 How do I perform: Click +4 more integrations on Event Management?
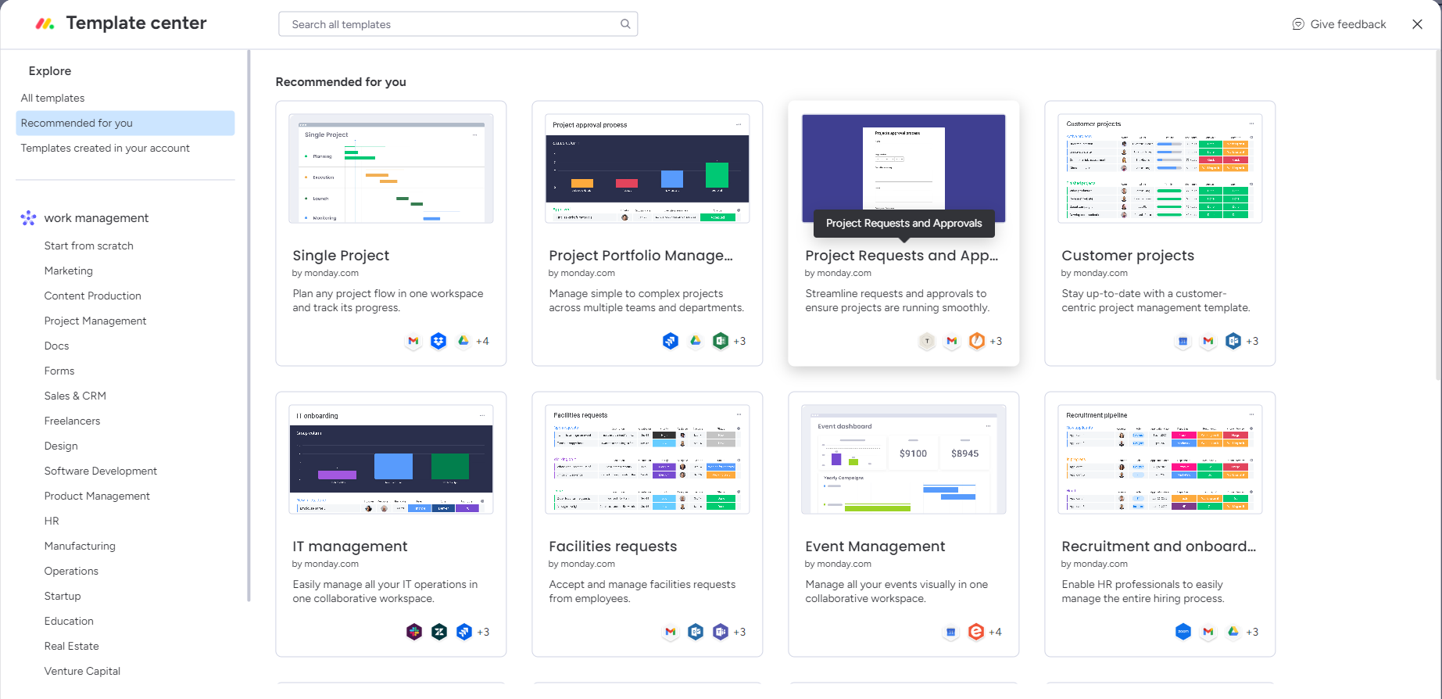tap(995, 632)
